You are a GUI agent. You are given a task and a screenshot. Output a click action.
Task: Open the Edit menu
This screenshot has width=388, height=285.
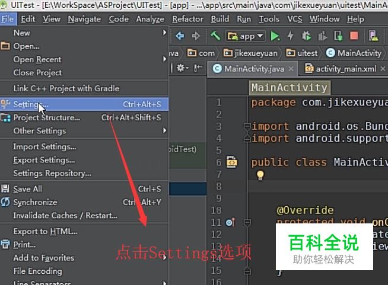click(x=28, y=19)
